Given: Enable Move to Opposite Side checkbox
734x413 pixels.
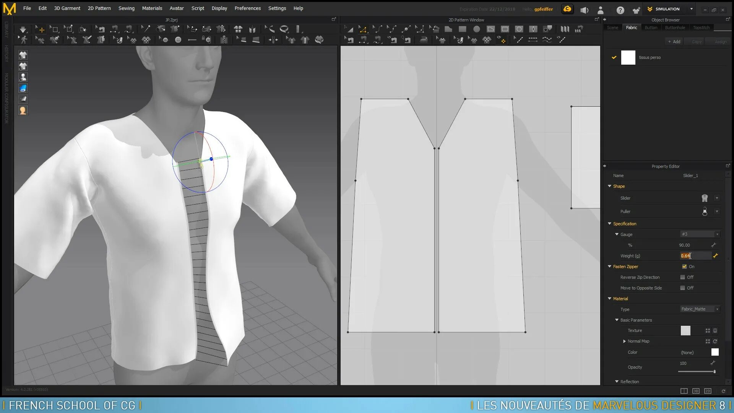Looking at the screenshot, I should click(682, 288).
